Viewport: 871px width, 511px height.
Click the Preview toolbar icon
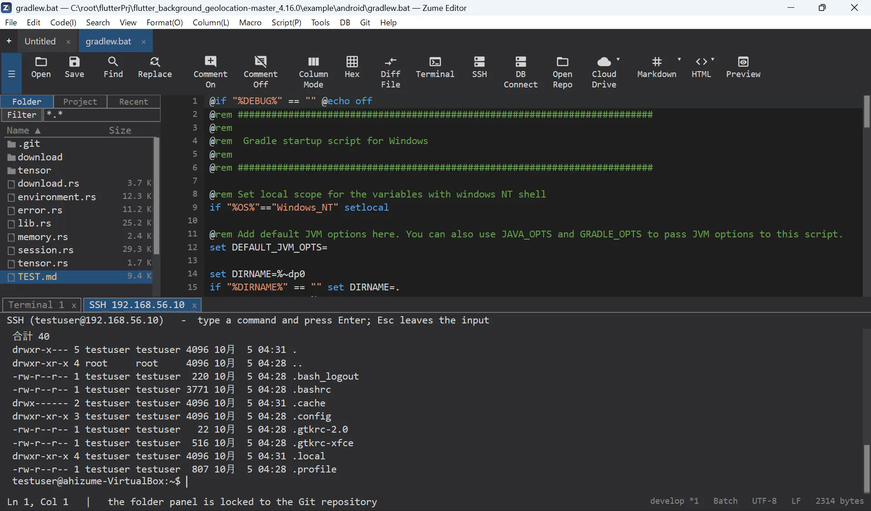pyautogui.click(x=743, y=68)
